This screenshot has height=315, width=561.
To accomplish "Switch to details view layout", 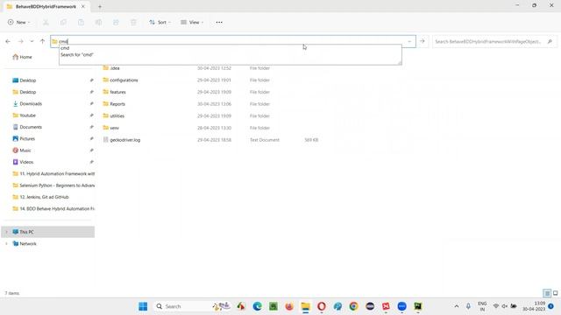I will (547, 293).
